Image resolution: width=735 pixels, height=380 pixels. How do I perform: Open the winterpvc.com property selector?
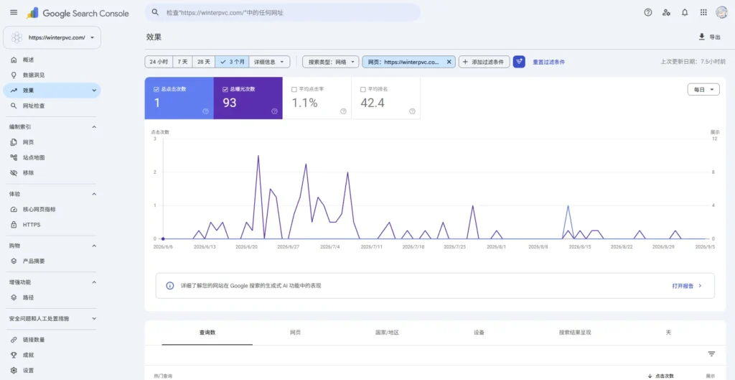coord(52,37)
